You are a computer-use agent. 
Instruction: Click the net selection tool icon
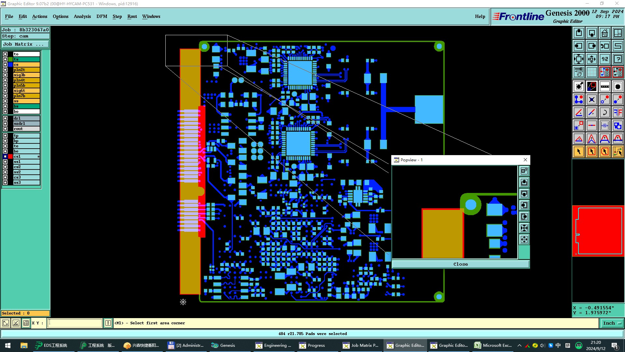tap(618, 152)
